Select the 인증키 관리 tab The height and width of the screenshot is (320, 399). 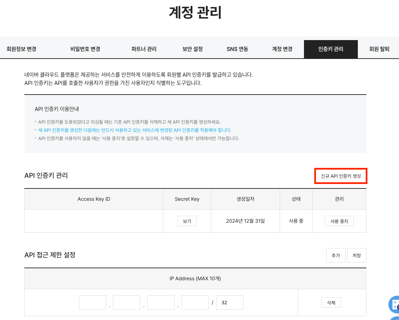click(331, 49)
